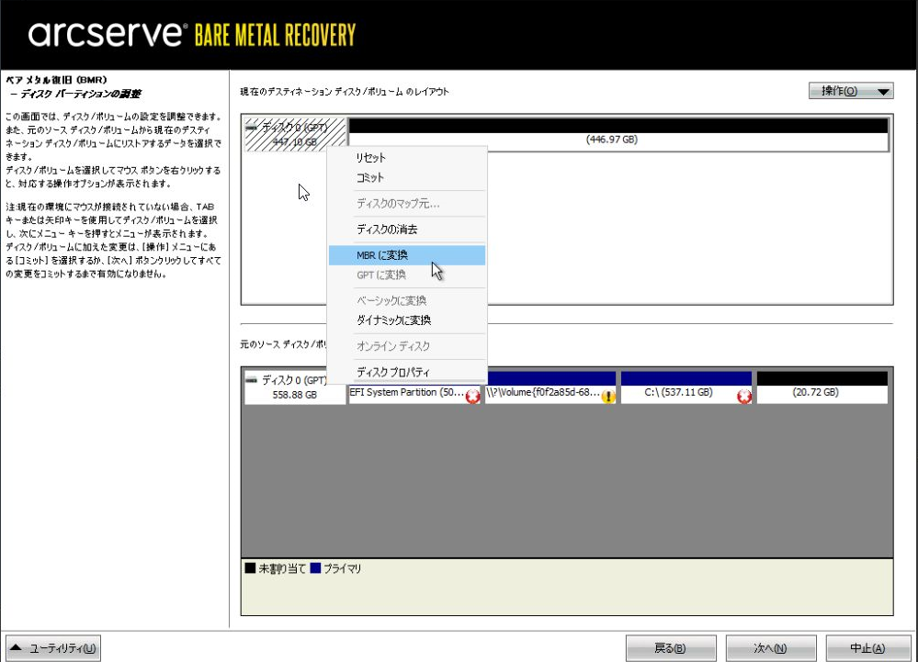Click disabled オンライン ディスク entry
The width and height of the screenshot is (918, 662).
[407, 346]
